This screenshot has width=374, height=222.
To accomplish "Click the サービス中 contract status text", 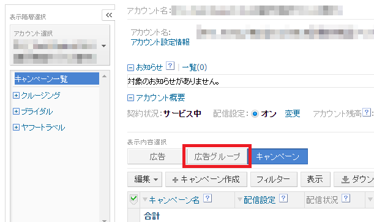I will [182, 113].
